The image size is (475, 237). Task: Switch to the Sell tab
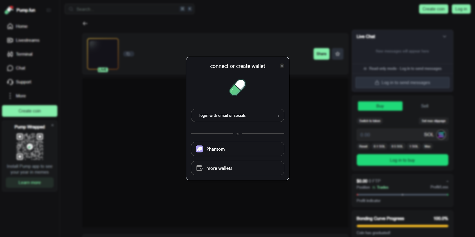click(x=425, y=106)
